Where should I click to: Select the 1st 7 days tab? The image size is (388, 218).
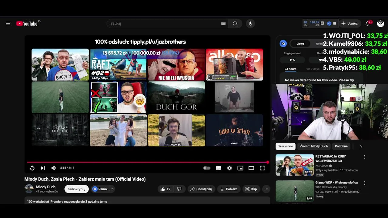[313, 69]
